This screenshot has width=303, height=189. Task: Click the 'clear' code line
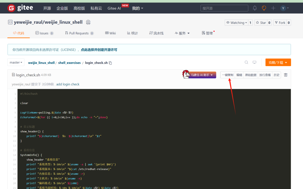pos(24,103)
